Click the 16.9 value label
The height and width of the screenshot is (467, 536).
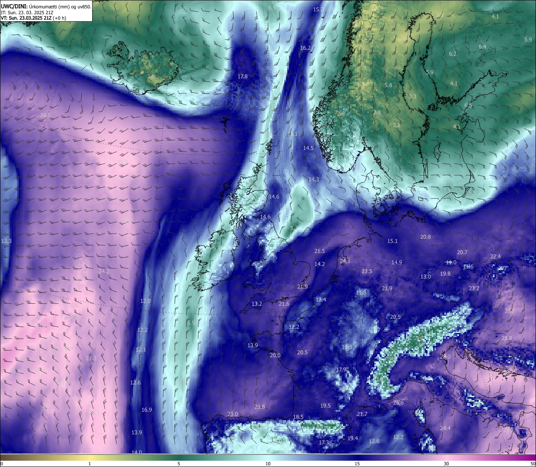pyautogui.click(x=147, y=410)
